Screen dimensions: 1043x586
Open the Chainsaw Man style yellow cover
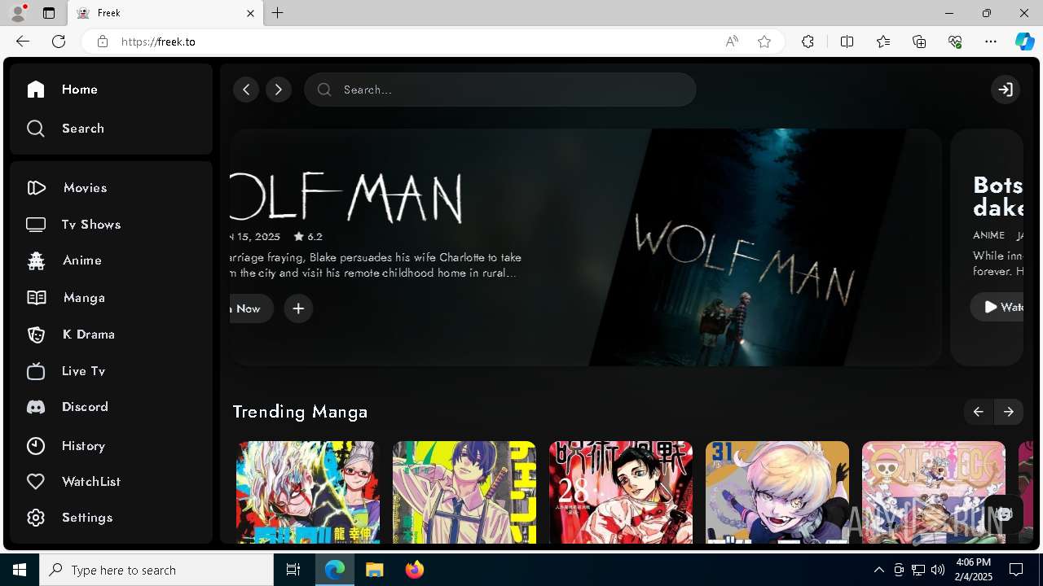point(464,492)
